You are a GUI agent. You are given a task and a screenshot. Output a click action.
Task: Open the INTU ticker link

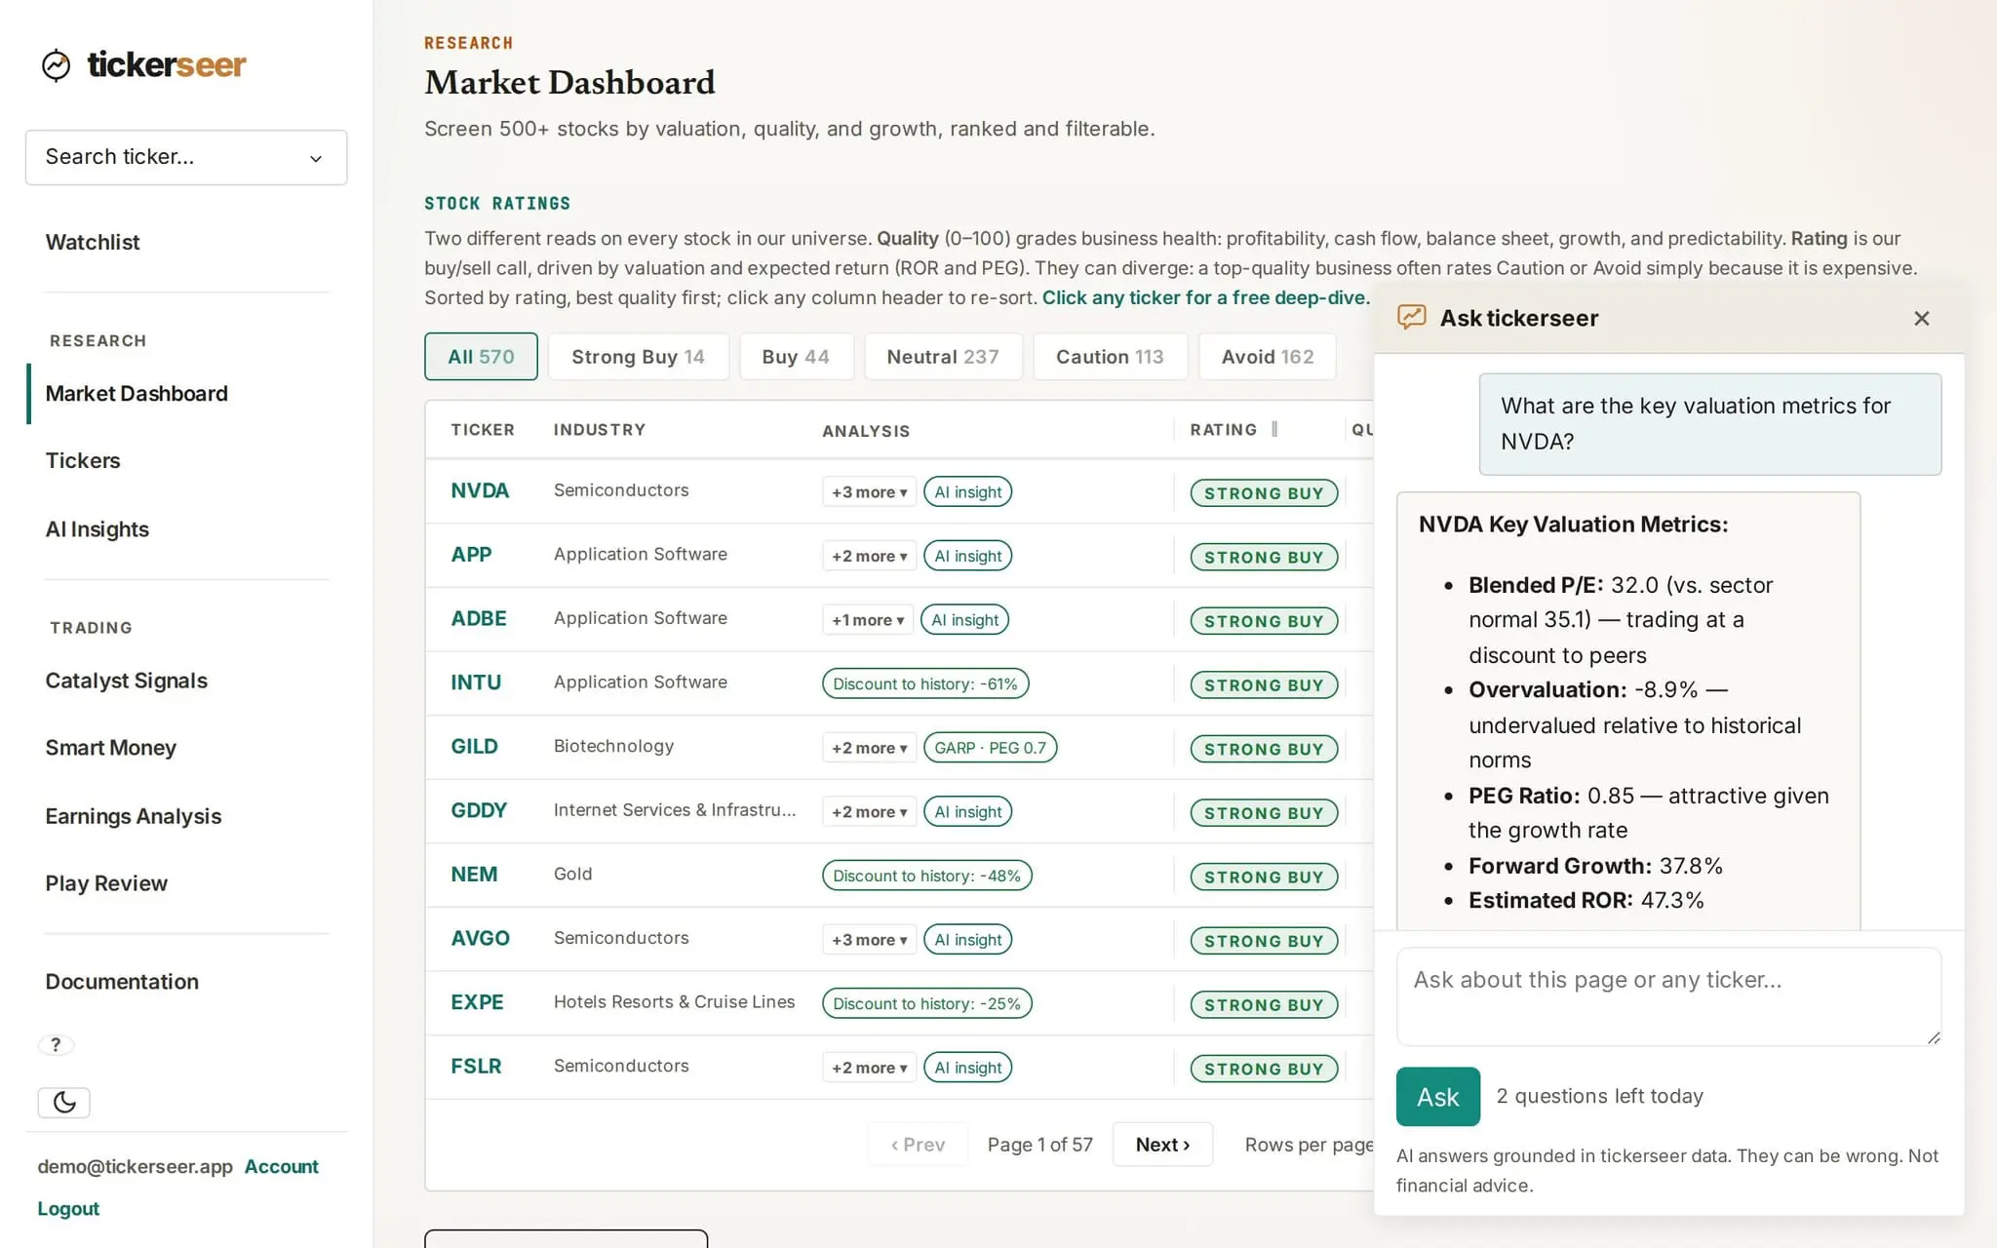pos(476,682)
